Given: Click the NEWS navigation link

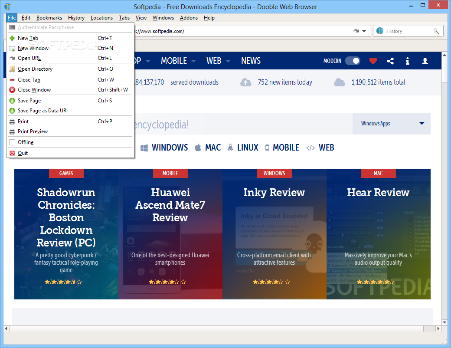Looking at the screenshot, I should click(x=251, y=61).
